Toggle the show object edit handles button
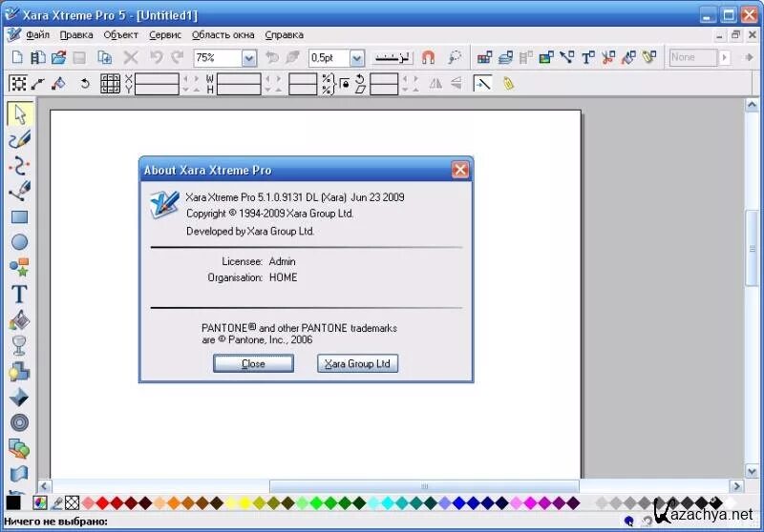The image size is (764, 532). [x=38, y=84]
